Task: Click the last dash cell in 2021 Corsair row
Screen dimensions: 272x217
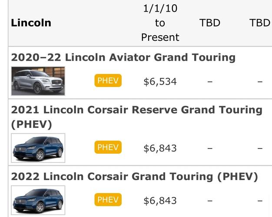Action: [x=260, y=148]
